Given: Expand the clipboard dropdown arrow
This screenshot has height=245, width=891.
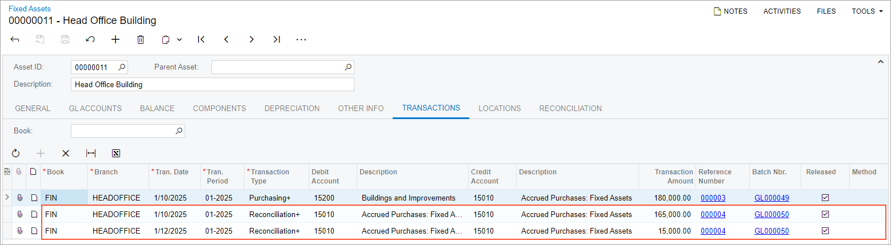Looking at the screenshot, I should [179, 40].
